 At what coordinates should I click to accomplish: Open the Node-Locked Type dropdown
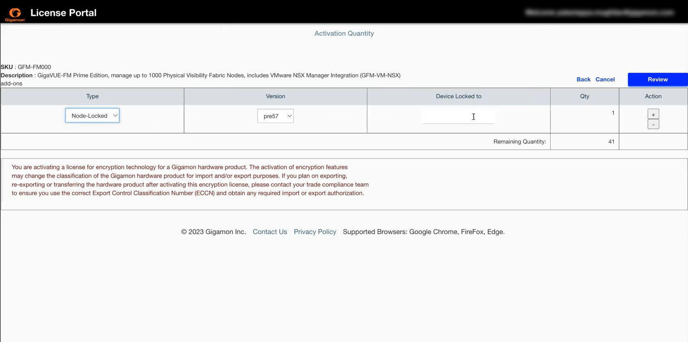click(92, 116)
